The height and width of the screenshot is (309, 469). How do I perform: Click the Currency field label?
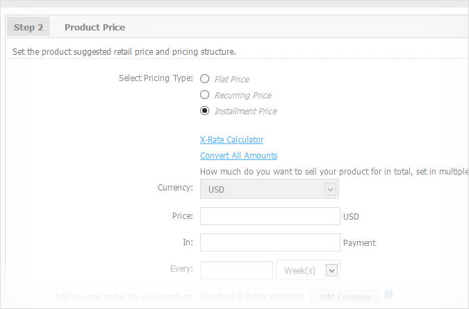(x=175, y=188)
